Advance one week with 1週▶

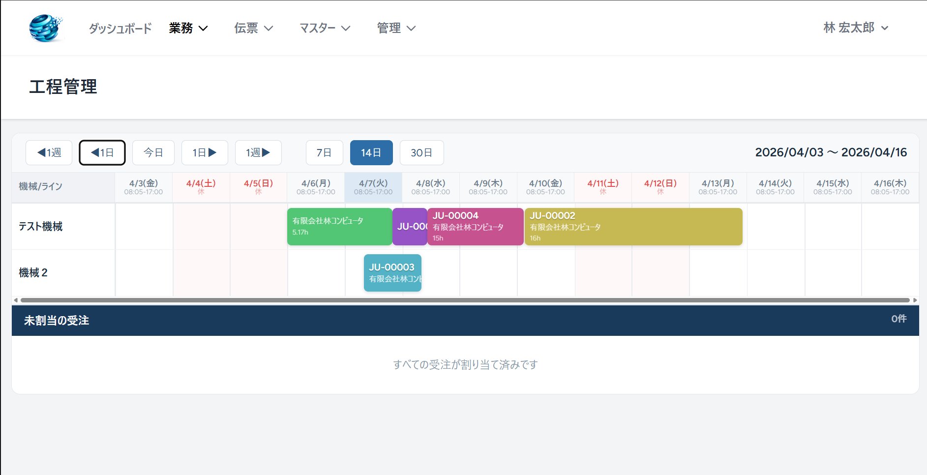pyautogui.click(x=258, y=152)
